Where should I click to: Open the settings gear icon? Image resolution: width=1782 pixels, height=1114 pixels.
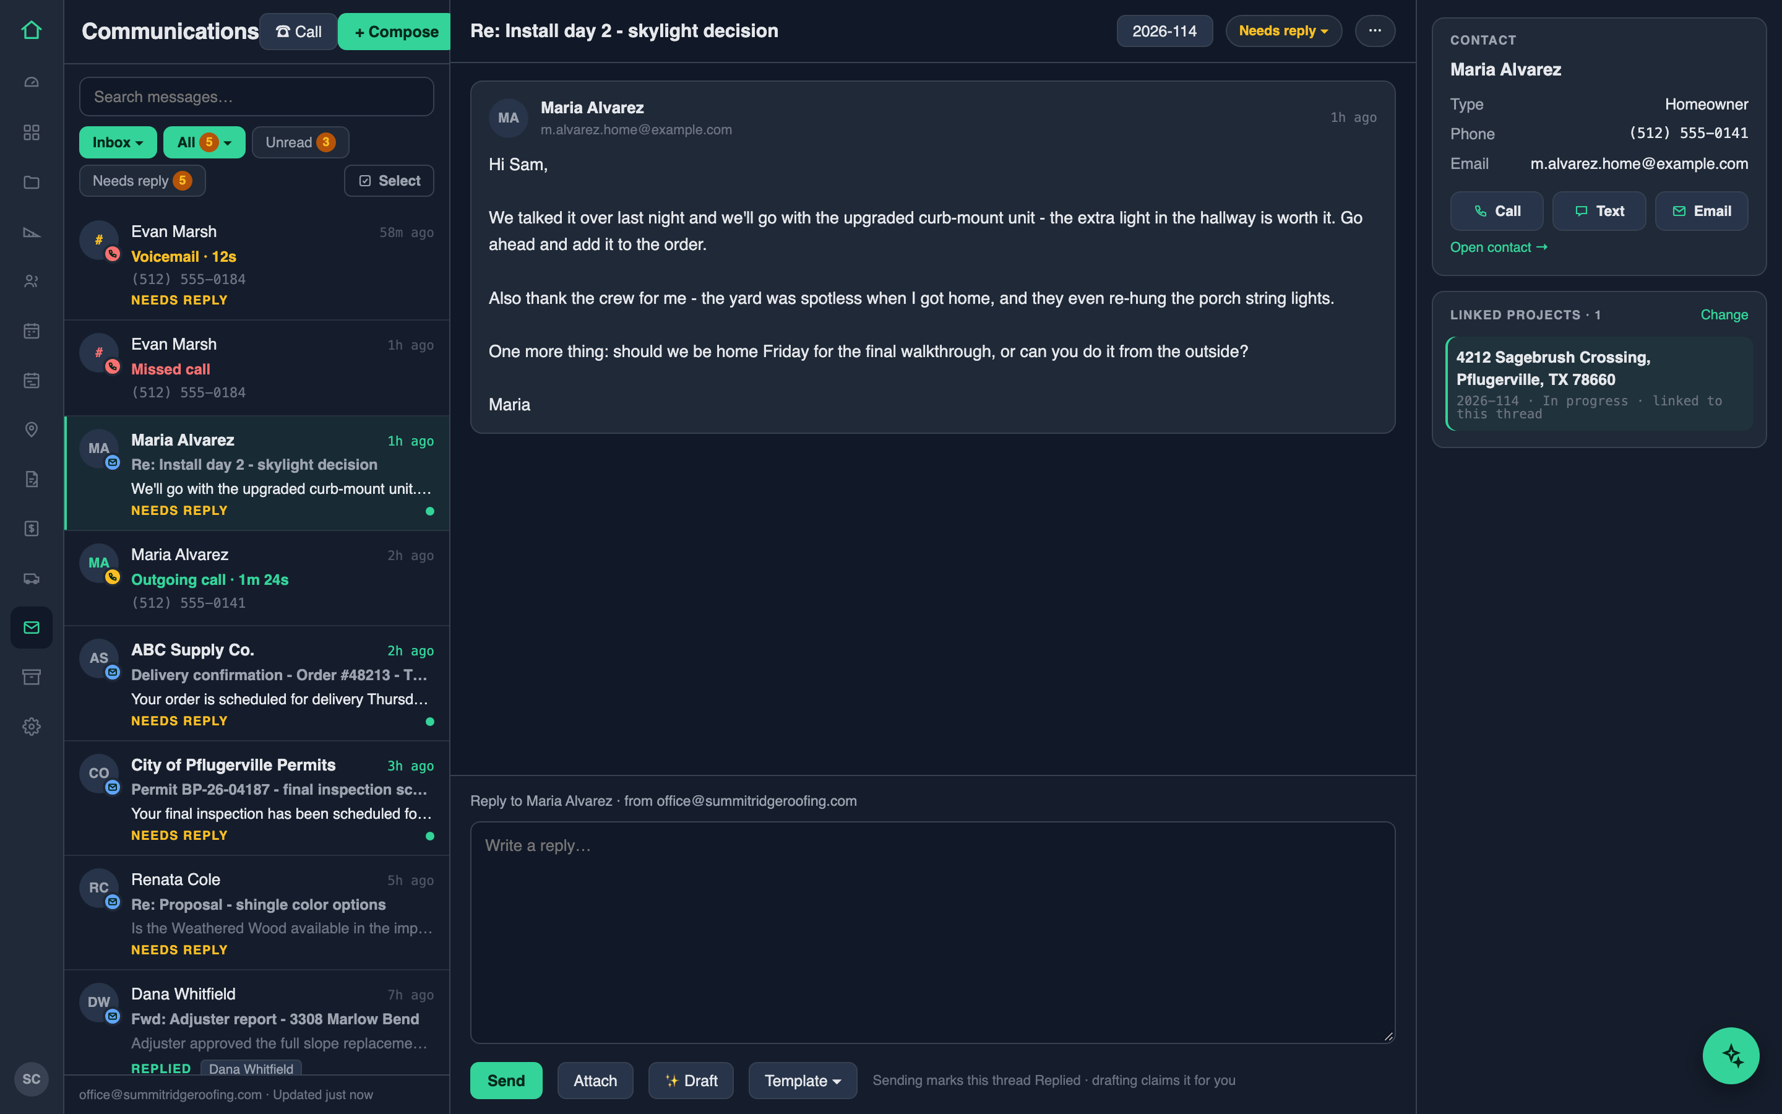click(31, 727)
